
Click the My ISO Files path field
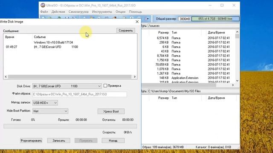click(x=194, y=91)
